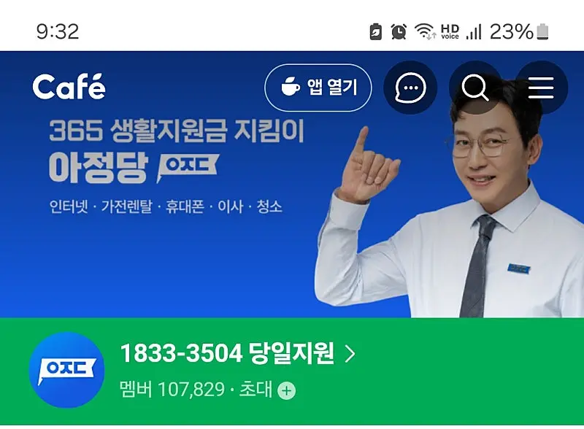Open search with the magnifier icon
Screen dimensions: 584x429
[475, 88]
